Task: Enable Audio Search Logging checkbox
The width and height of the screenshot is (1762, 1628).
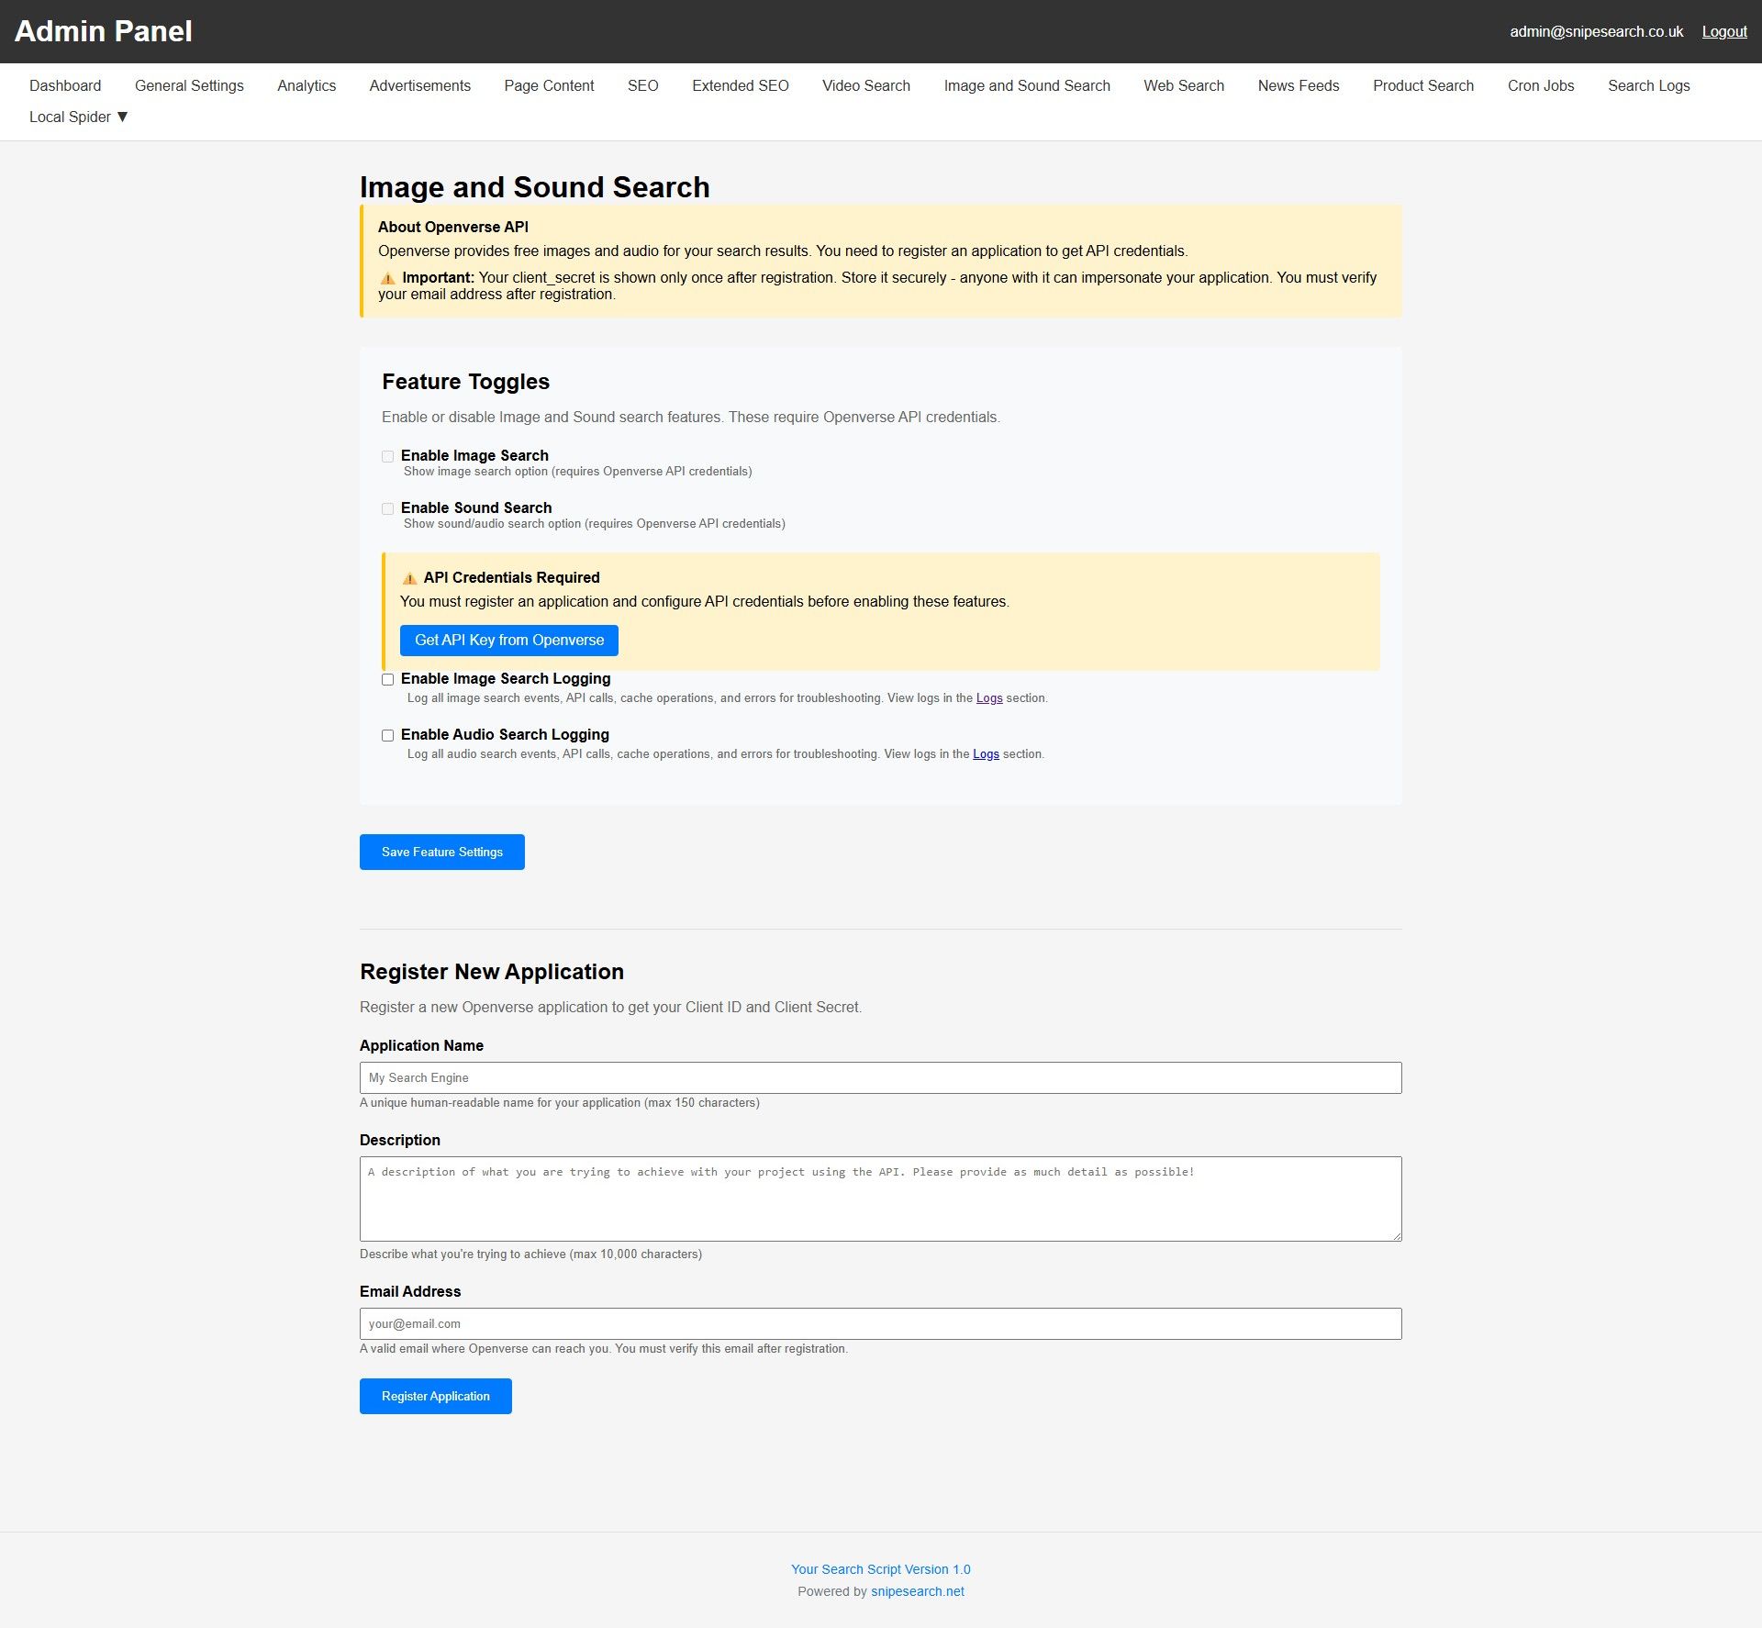Action: point(387,735)
